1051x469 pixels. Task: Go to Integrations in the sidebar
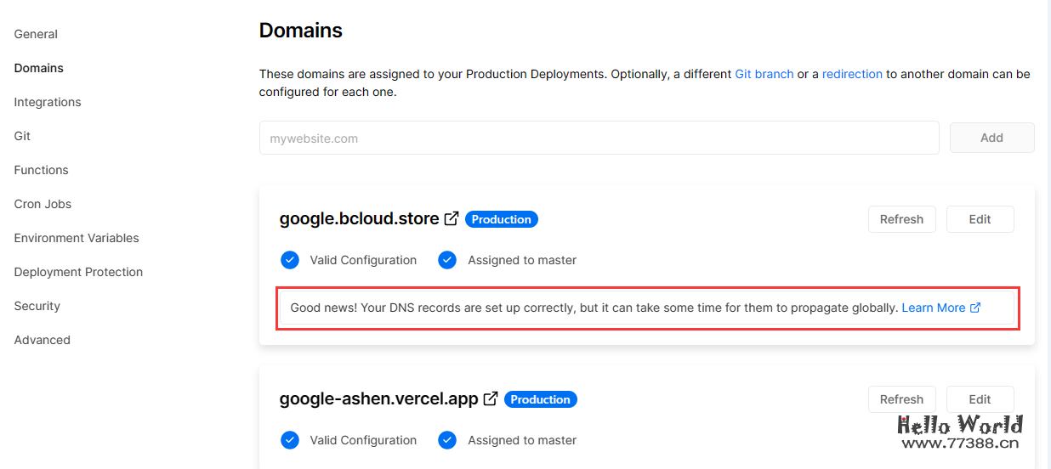click(x=48, y=102)
